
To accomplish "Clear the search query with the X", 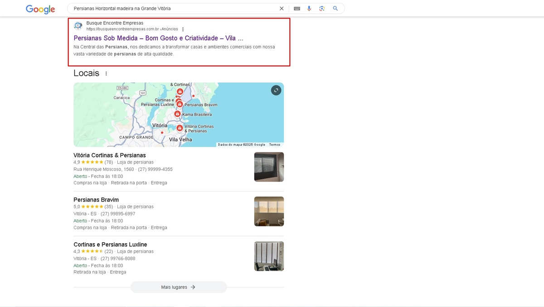I will tap(282, 9).
